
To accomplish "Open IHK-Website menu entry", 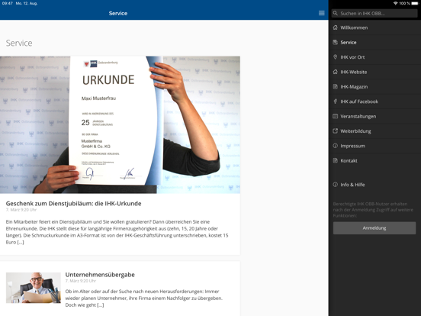I will pyautogui.click(x=374, y=72).
